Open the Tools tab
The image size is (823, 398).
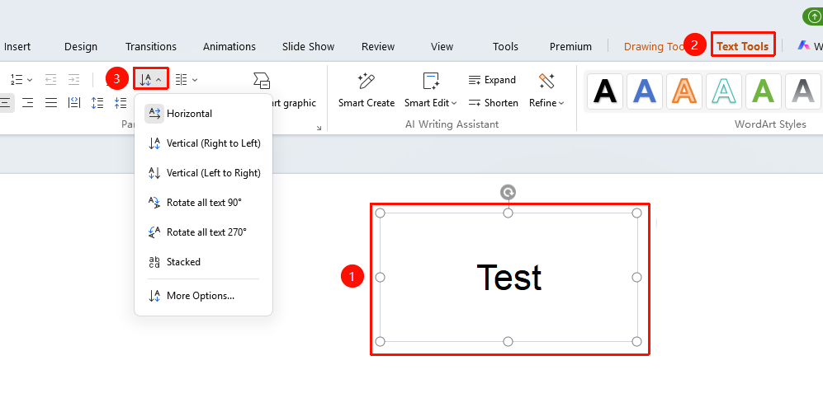[x=505, y=47]
